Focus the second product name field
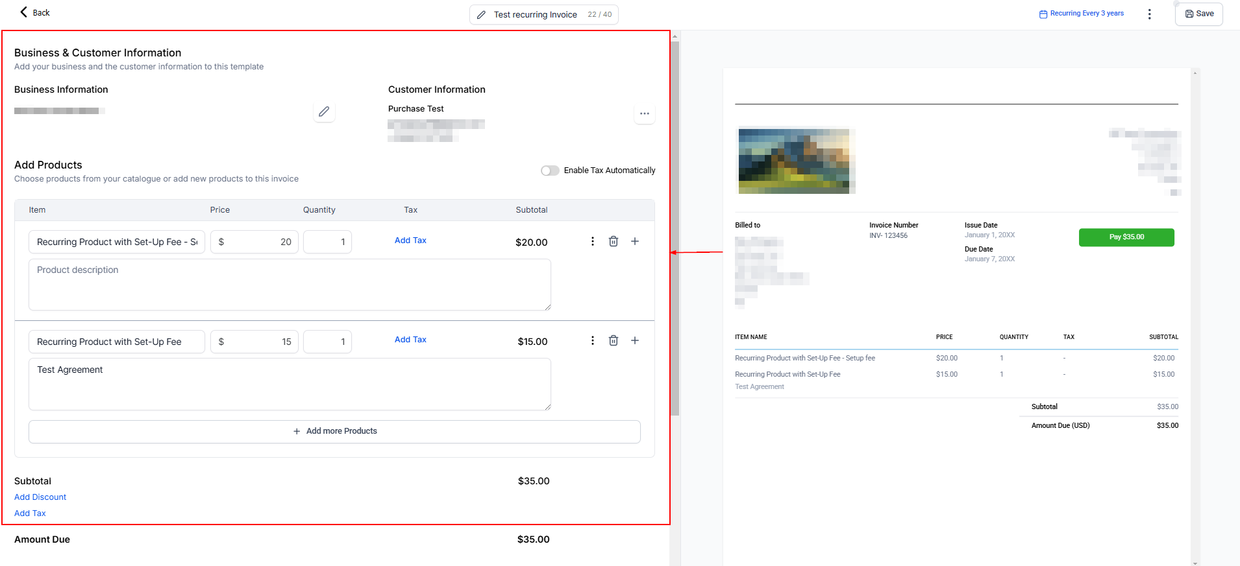Viewport: 1240px width, 566px height. 117,342
